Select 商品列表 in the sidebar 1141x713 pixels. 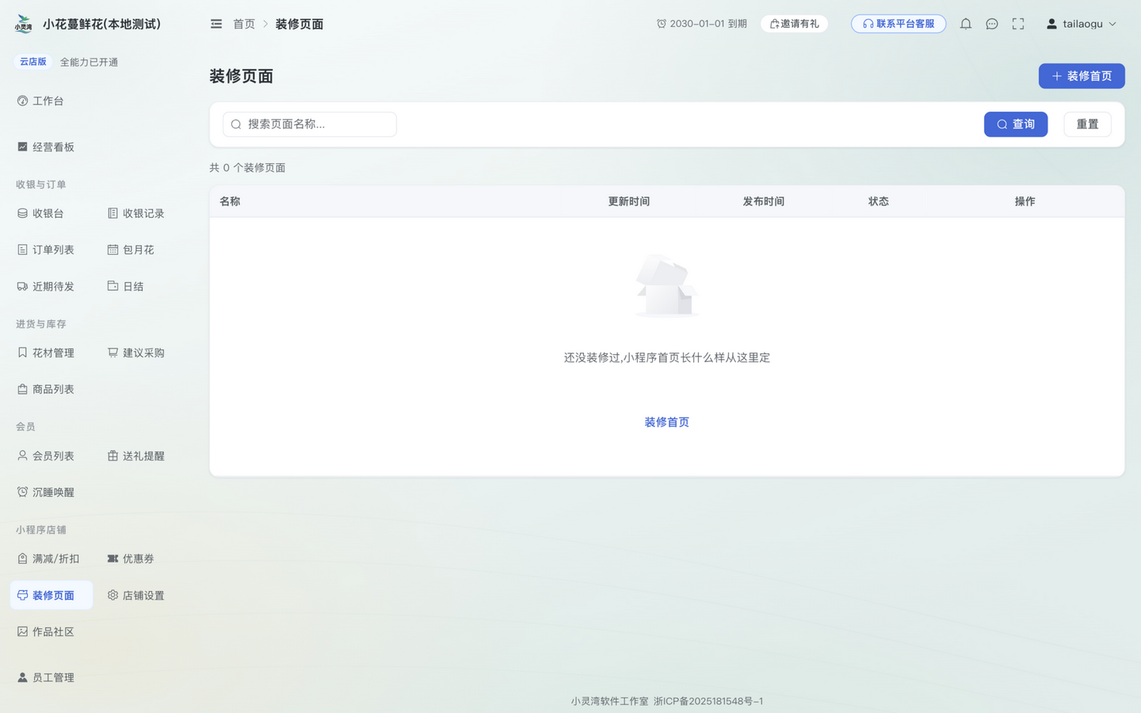52,389
